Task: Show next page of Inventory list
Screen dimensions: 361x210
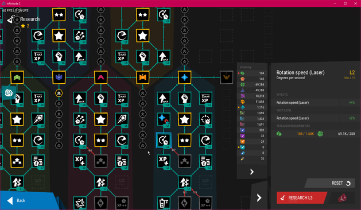Action: coord(252,172)
